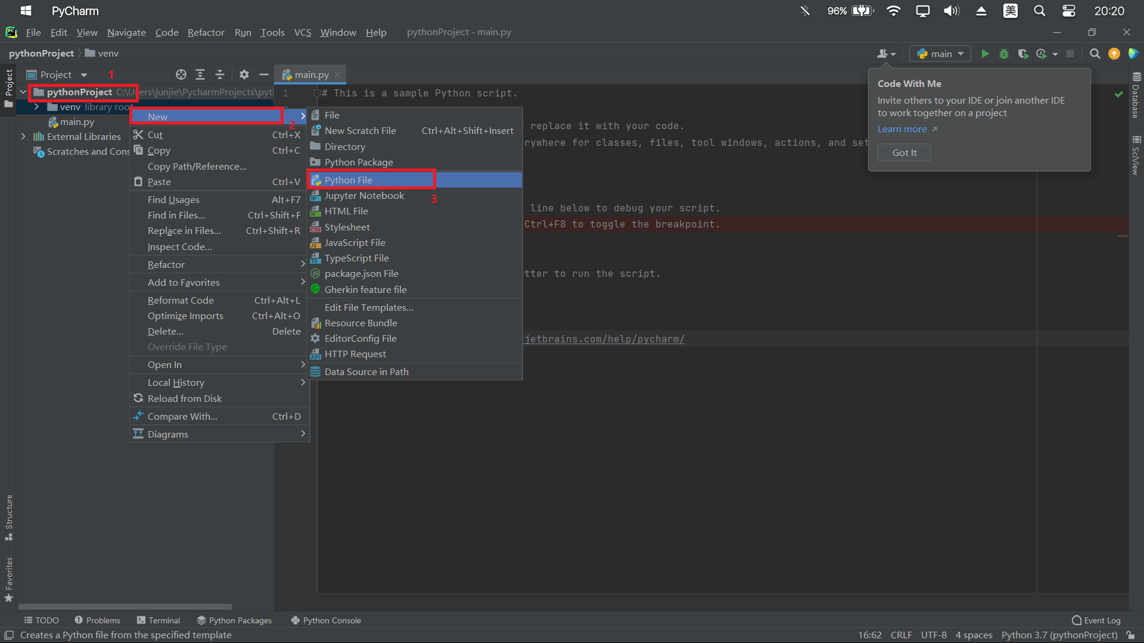Viewport: 1144px width, 643px height.
Task: Open the Navigate menu
Action: [126, 32]
